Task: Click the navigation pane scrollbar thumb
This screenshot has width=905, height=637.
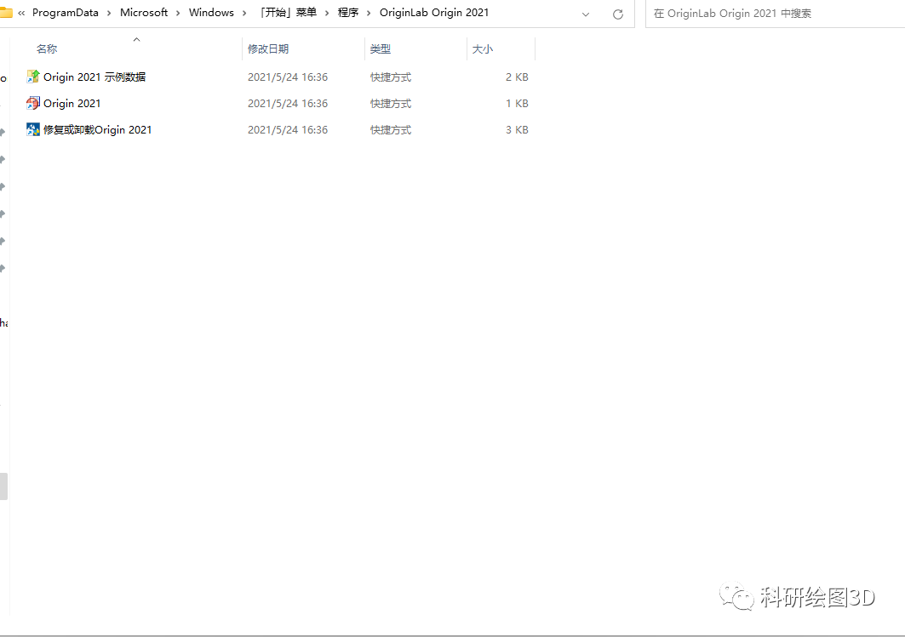Action: (x=3, y=486)
